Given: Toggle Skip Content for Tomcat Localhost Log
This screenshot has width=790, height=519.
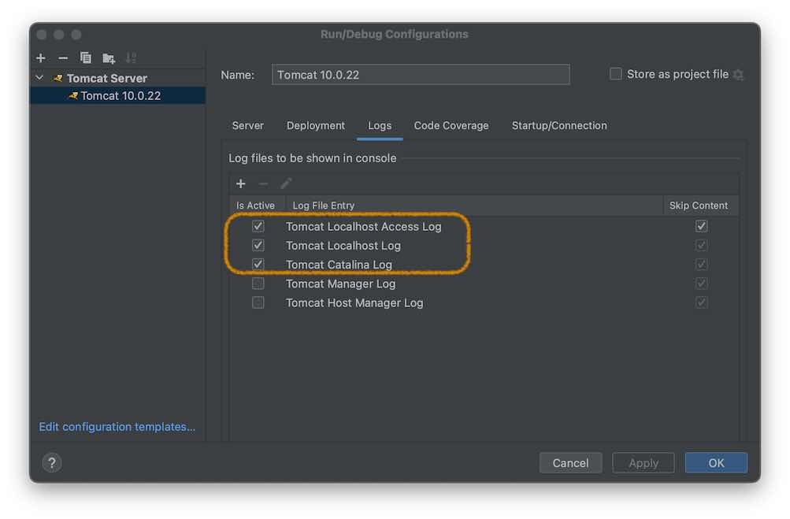Looking at the screenshot, I should tap(701, 245).
